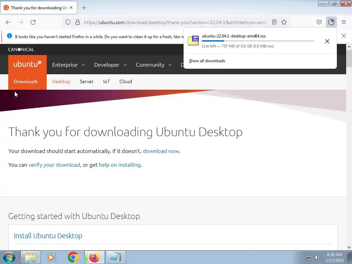This screenshot has height=264, width=352.
Task: Open the Firefox hamburger application menu
Action: 344,22
